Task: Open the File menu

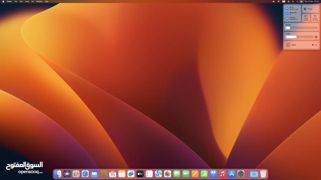Action: click(x=16, y=1)
